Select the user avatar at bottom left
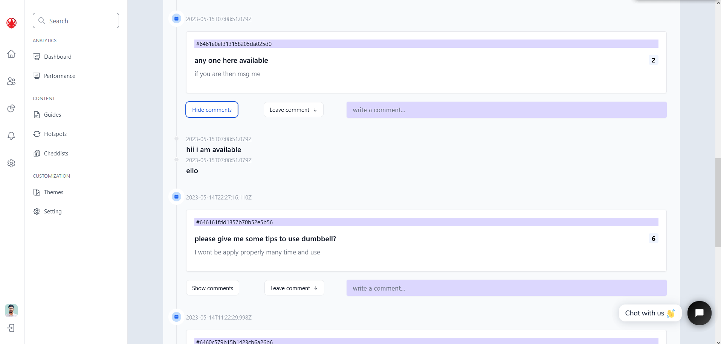This screenshot has width=721, height=344. (11, 311)
